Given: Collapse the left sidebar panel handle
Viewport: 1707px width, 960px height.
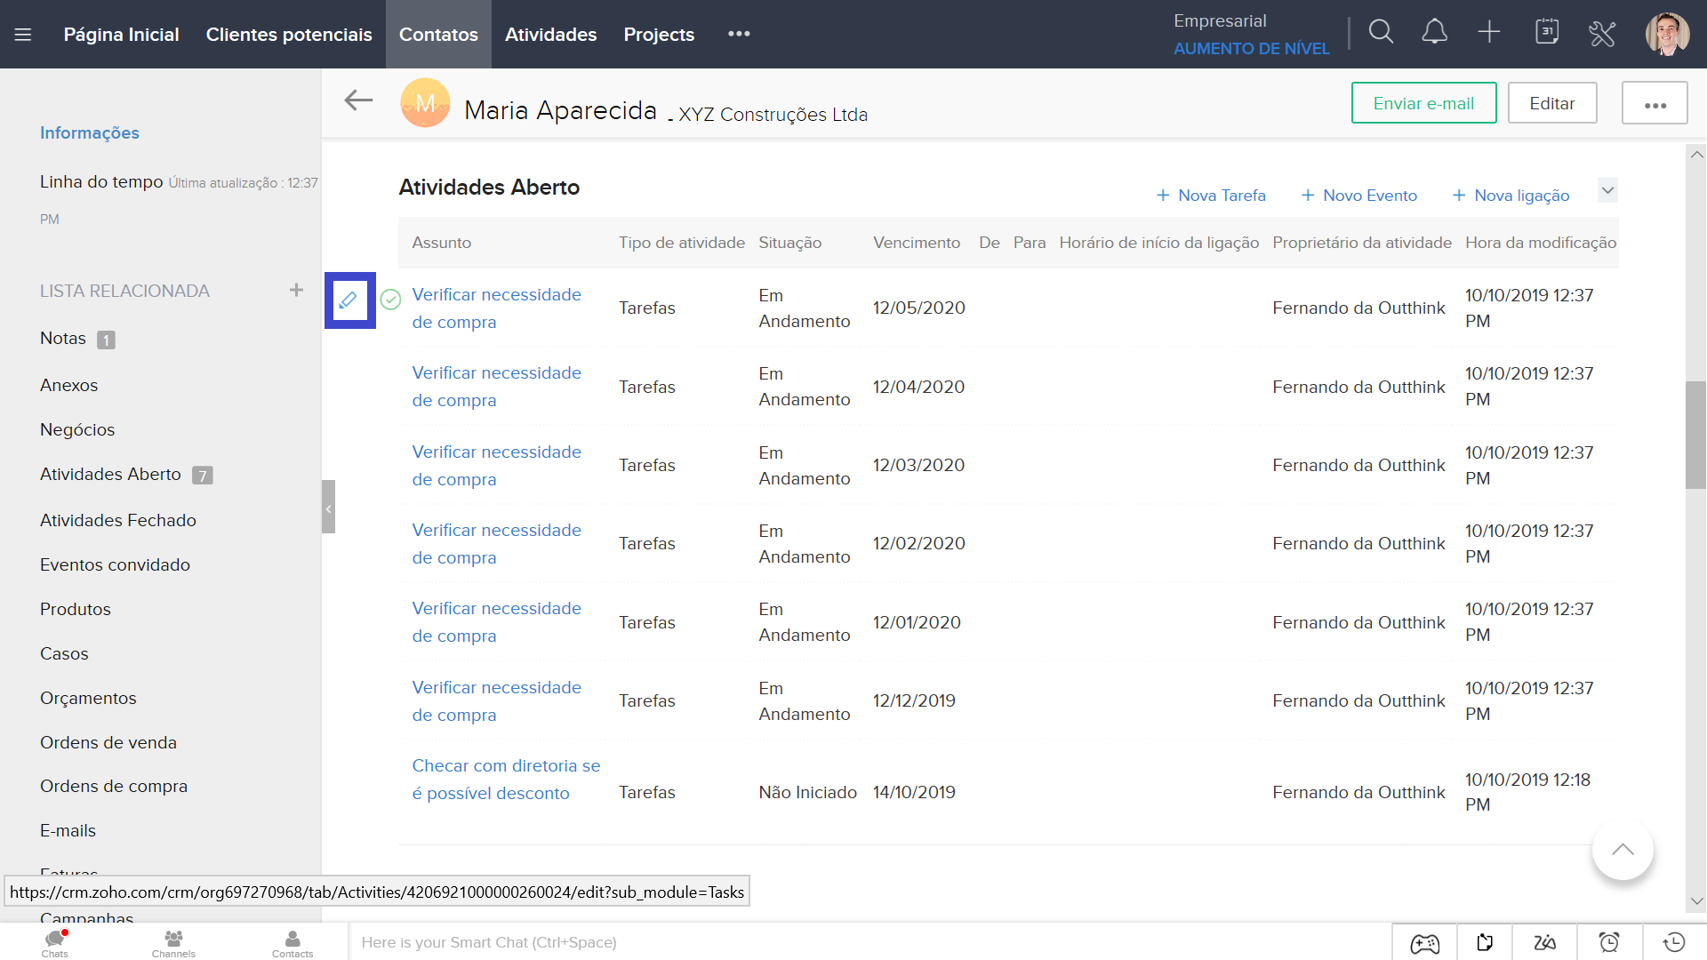Looking at the screenshot, I should point(328,508).
